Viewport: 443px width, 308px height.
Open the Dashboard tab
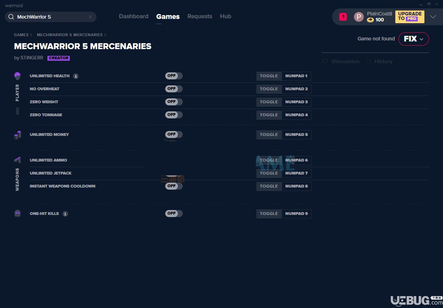click(134, 16)
